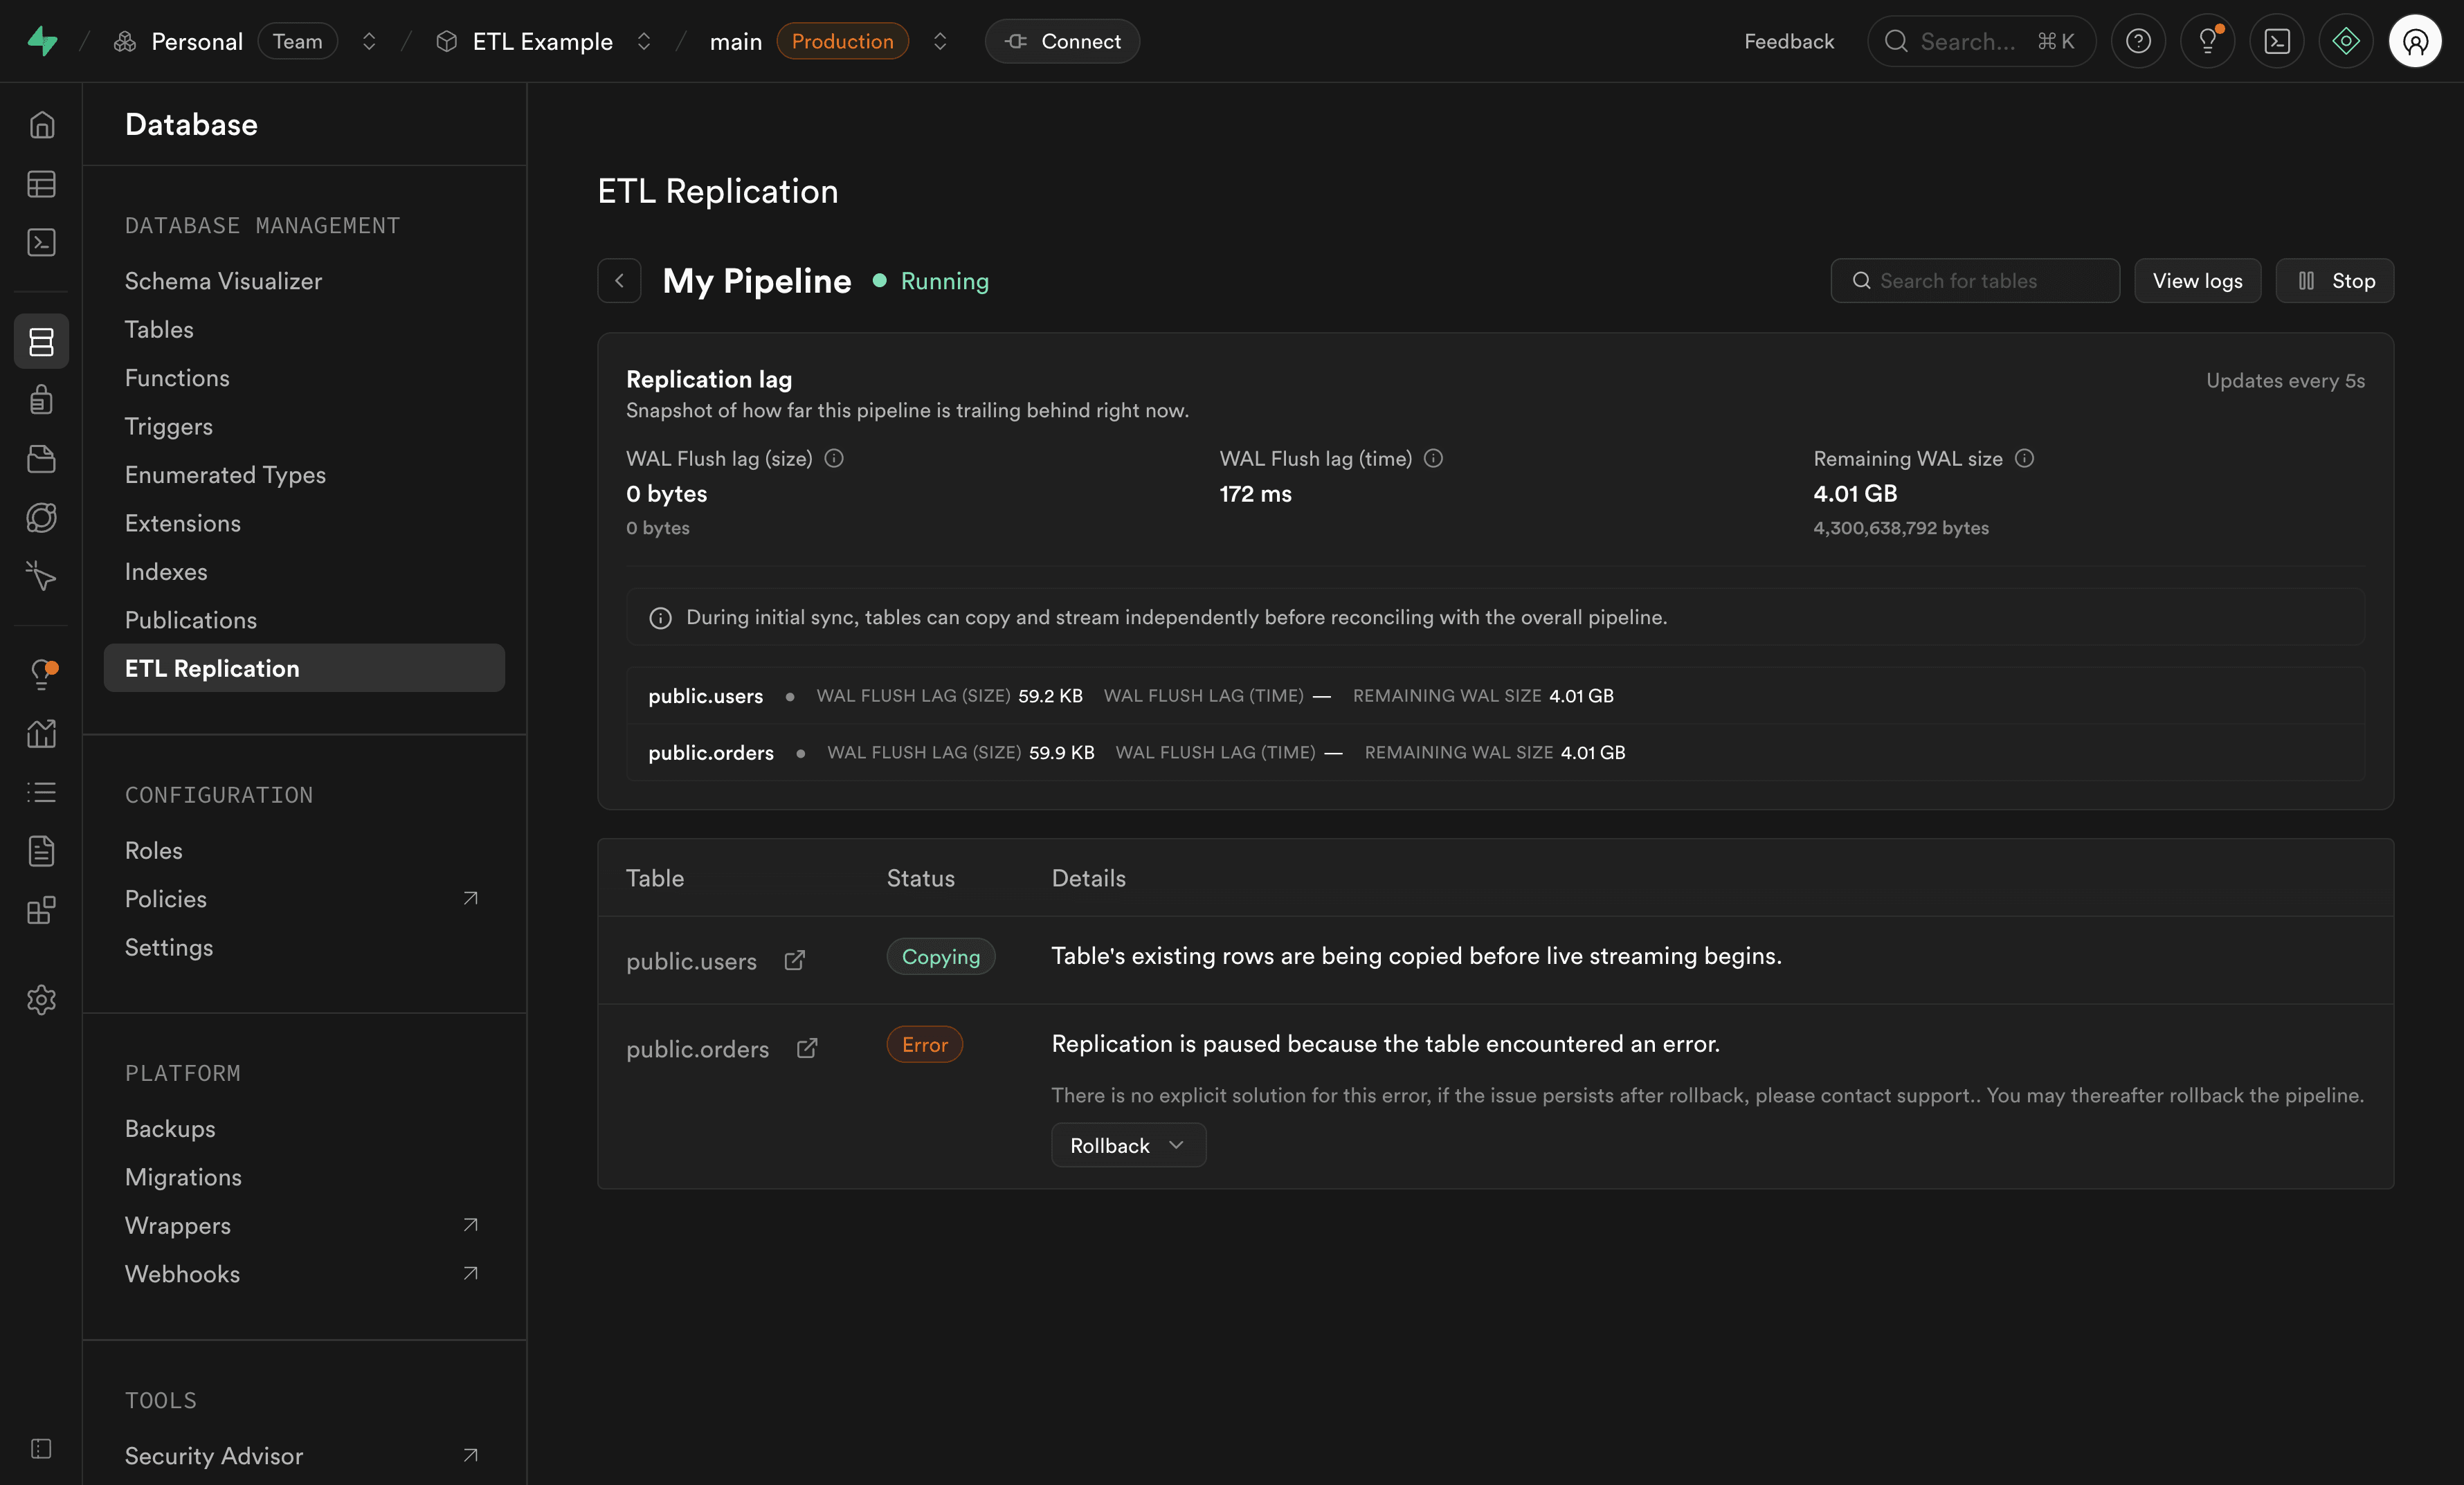Screen dimensions: 2464x1485
Task: Toggle the sidebar collapse icon at bottom
Action: 41,1449
